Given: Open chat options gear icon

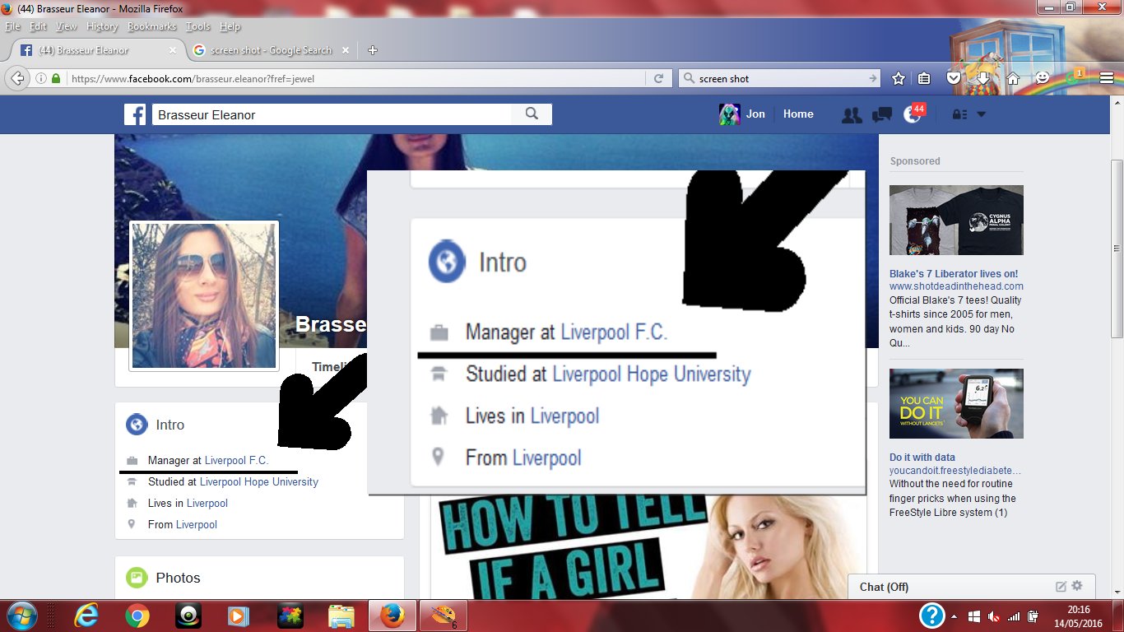Looking at the screenshot, I should click(1077, 586).
